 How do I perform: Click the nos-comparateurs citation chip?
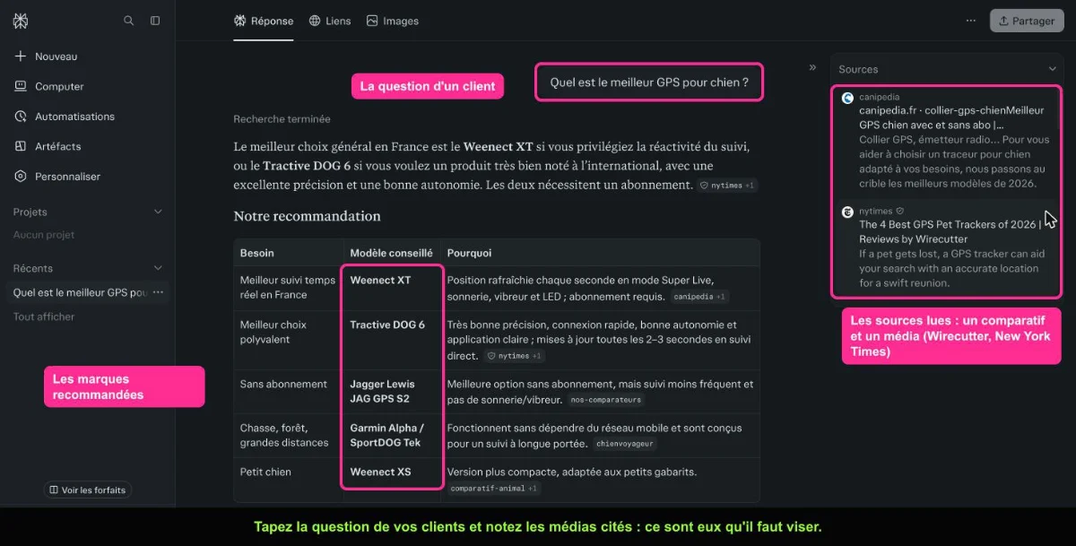coord(607,400)
